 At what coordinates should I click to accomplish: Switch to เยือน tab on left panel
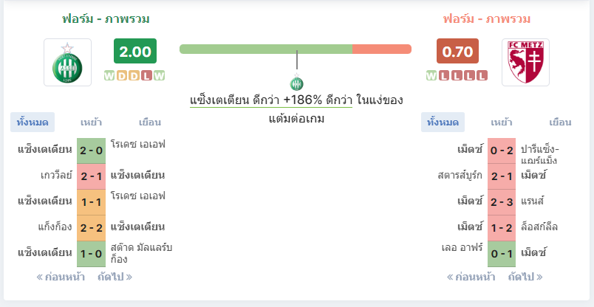[x=150, y=123]
